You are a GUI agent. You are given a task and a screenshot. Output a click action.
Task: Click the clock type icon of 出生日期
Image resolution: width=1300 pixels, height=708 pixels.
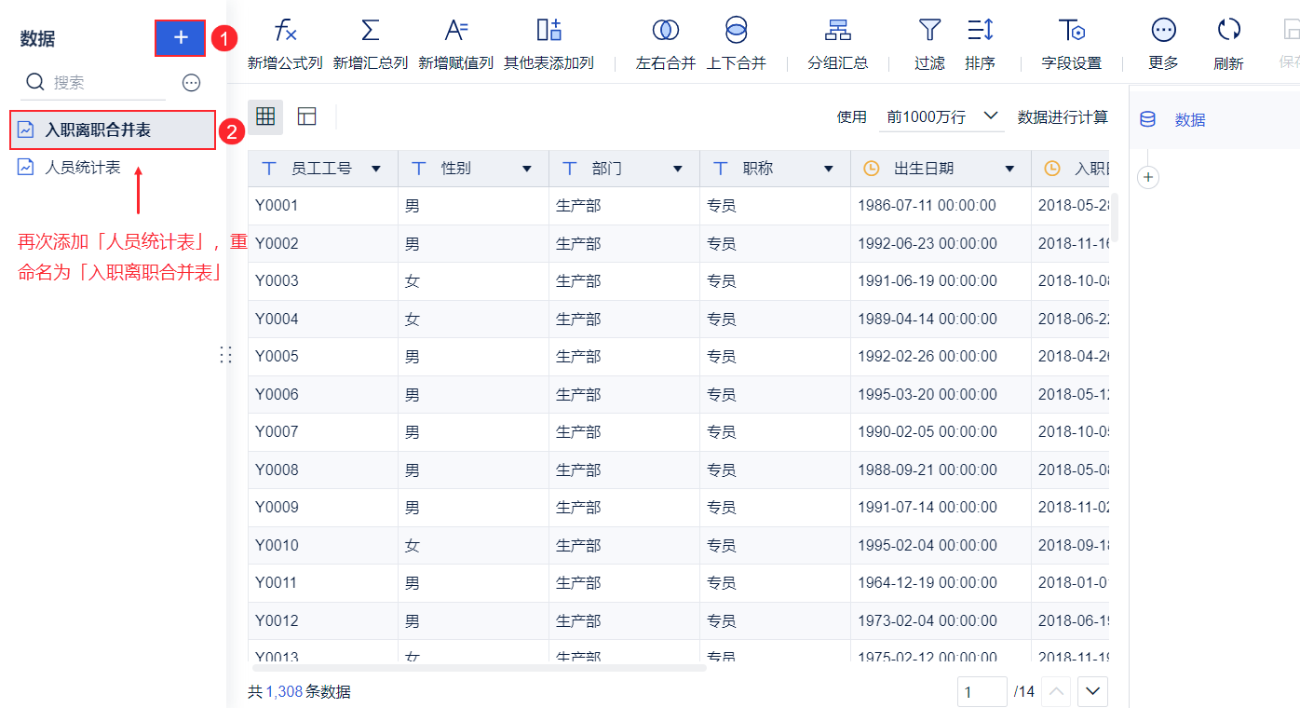(872, 169)
